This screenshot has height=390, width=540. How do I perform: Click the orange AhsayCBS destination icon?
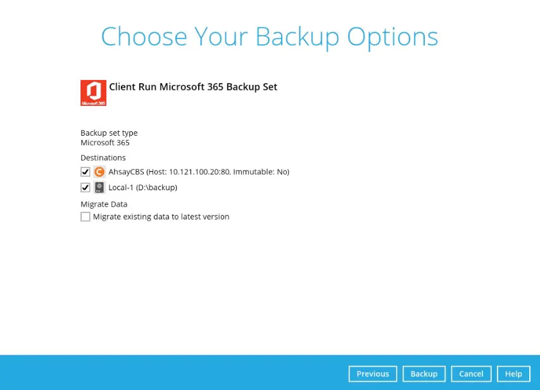click(99, 171)
